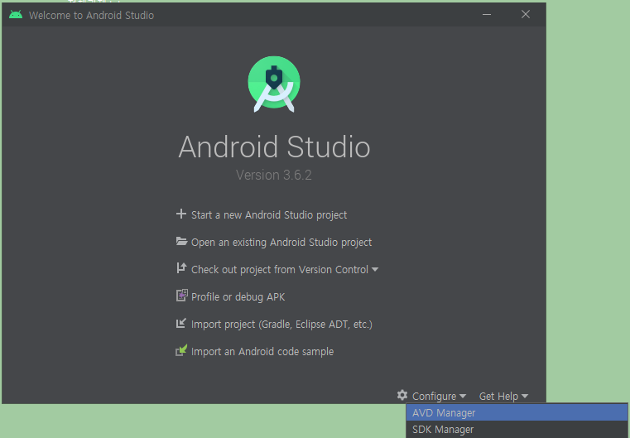Open an existing Android Studio project
This screenshot has height=438, width=630.
pos(281,243)
